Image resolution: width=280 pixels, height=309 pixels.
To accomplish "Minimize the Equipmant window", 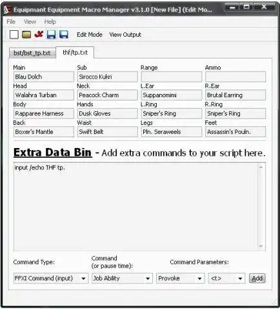I will pyautogui.click(x=232, y=7).
